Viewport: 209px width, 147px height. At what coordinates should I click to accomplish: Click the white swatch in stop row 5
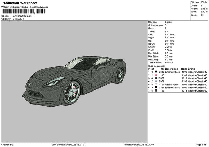(x=156, y=84)
